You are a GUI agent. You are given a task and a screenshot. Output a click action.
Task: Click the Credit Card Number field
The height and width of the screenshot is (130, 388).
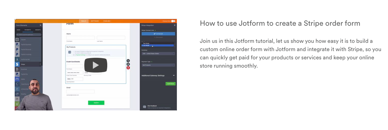tap(75, 72)
